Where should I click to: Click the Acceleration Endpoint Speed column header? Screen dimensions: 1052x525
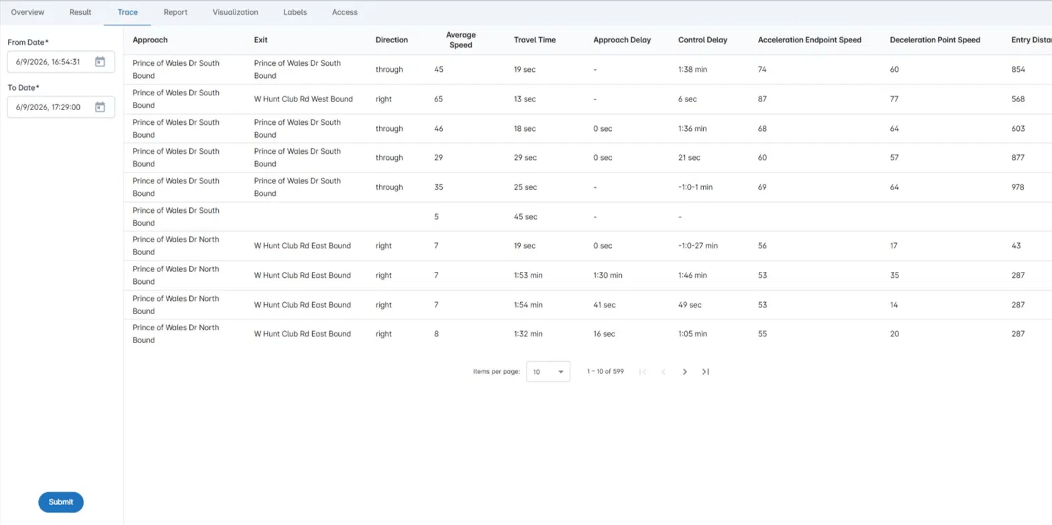click(x=809, y=40)
